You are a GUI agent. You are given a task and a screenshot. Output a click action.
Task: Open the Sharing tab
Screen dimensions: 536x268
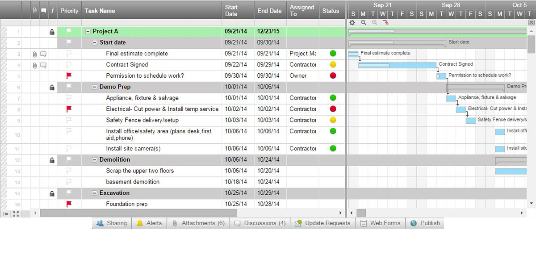click(112, 223)
